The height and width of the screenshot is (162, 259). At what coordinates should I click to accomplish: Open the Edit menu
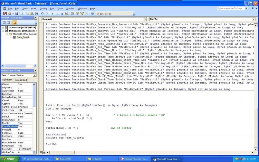[17, 8]
